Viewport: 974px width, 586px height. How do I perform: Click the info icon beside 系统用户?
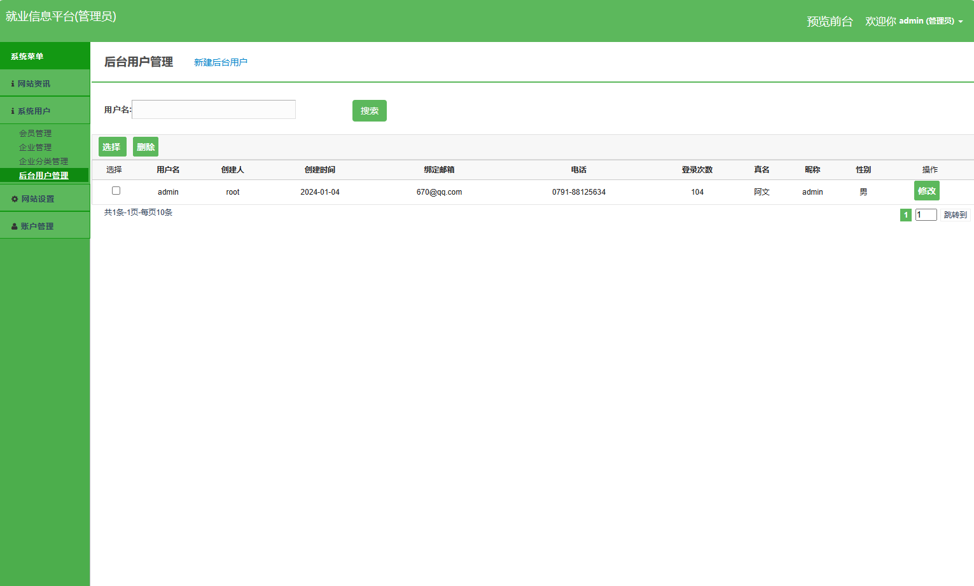coord(13,111)
